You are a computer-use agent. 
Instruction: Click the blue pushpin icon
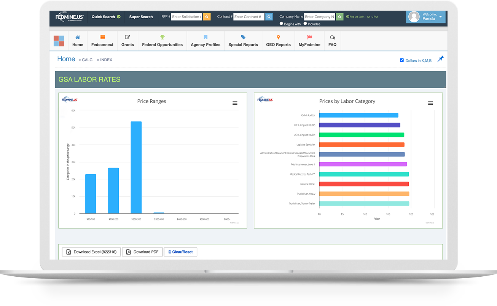tap(440, 59)
